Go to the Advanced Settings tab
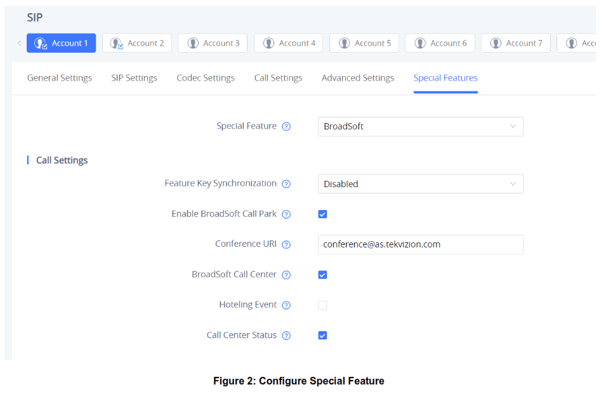This screenshot has height=394, width=606. [x=358, y=78]
